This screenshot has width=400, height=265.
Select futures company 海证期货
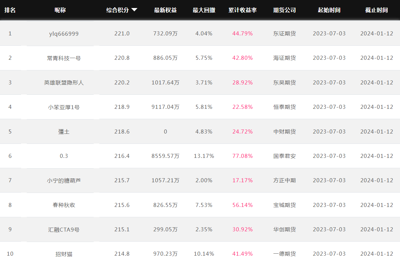pyautogui.click(x=284, y=58)
